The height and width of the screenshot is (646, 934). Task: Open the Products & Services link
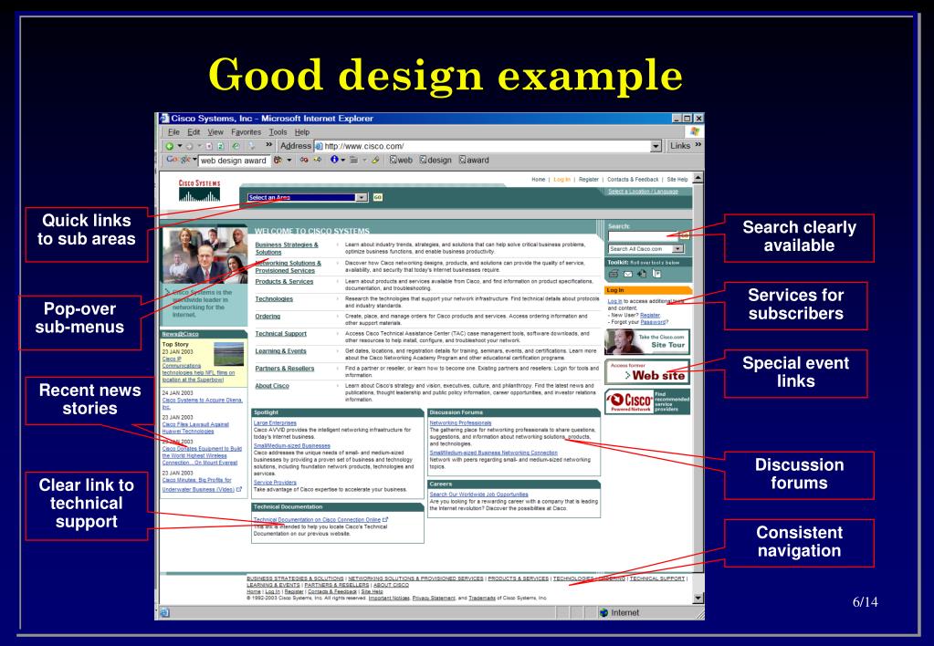click(x=284, y=282)
